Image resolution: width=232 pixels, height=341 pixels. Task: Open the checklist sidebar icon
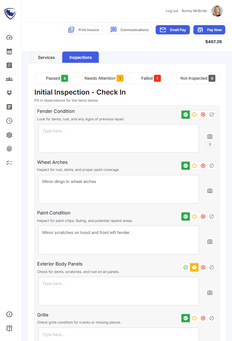coord(9,163)
